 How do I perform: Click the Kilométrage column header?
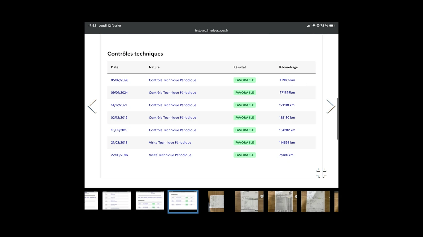pyautogui.click(x=288, y=67)
